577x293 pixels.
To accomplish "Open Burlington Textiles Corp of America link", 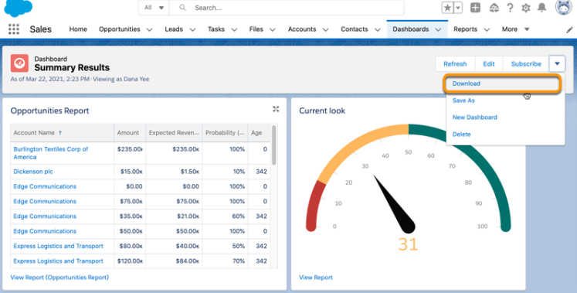I will 51,153.
